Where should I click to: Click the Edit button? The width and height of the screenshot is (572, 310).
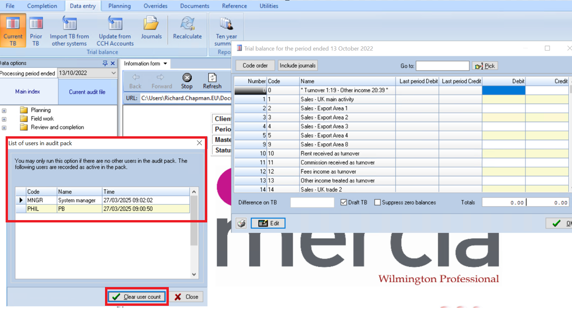(268, 223)
